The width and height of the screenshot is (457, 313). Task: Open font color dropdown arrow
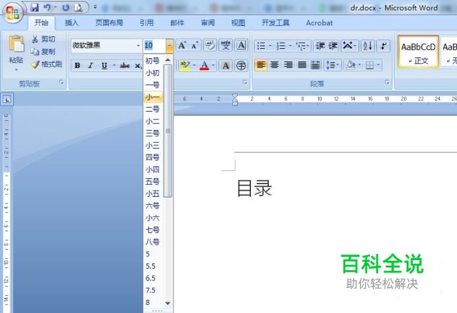213,65
